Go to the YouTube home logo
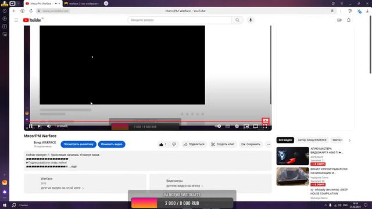Screen dimensions: 372x209 click(x=32, y=20)
